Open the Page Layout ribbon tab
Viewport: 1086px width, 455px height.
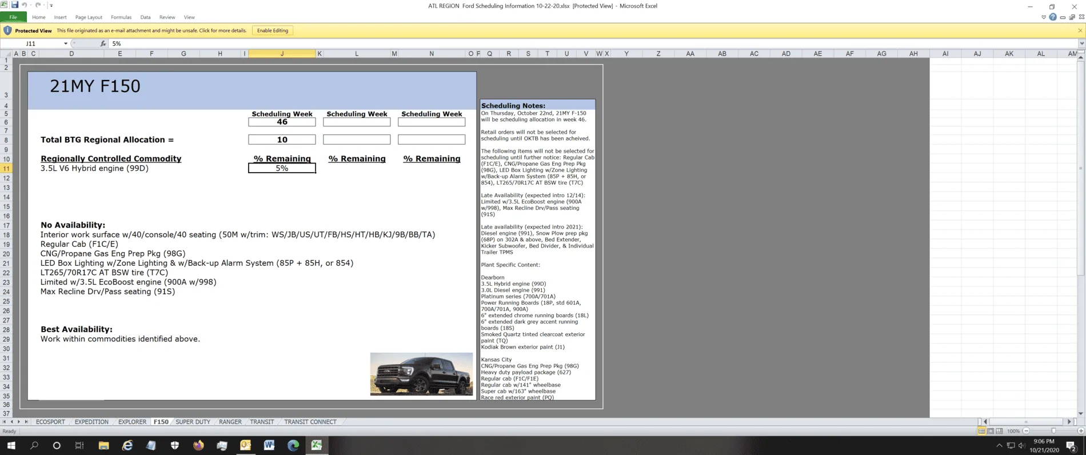point(89,17)
